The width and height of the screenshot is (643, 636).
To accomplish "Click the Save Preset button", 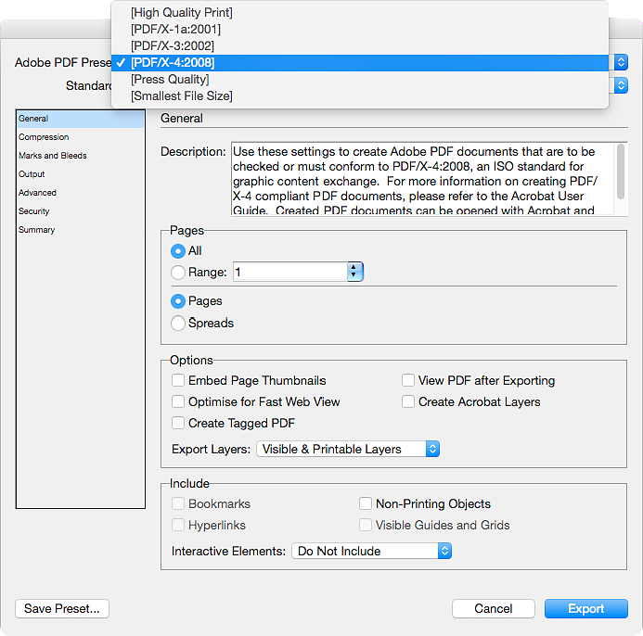I will [62, 608].
